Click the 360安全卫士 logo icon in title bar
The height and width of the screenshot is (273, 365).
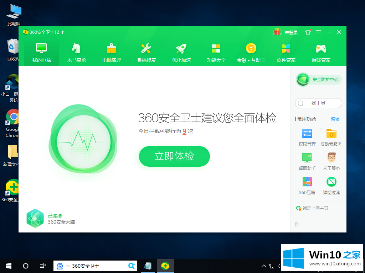[x=25, y=32]
